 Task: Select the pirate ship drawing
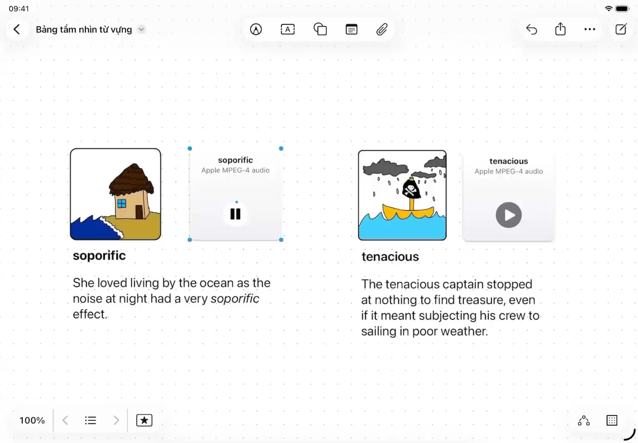(402, 195)
